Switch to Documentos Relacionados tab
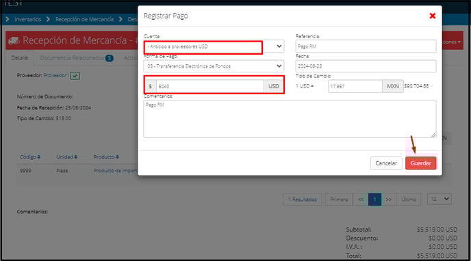 pos(72,58)
